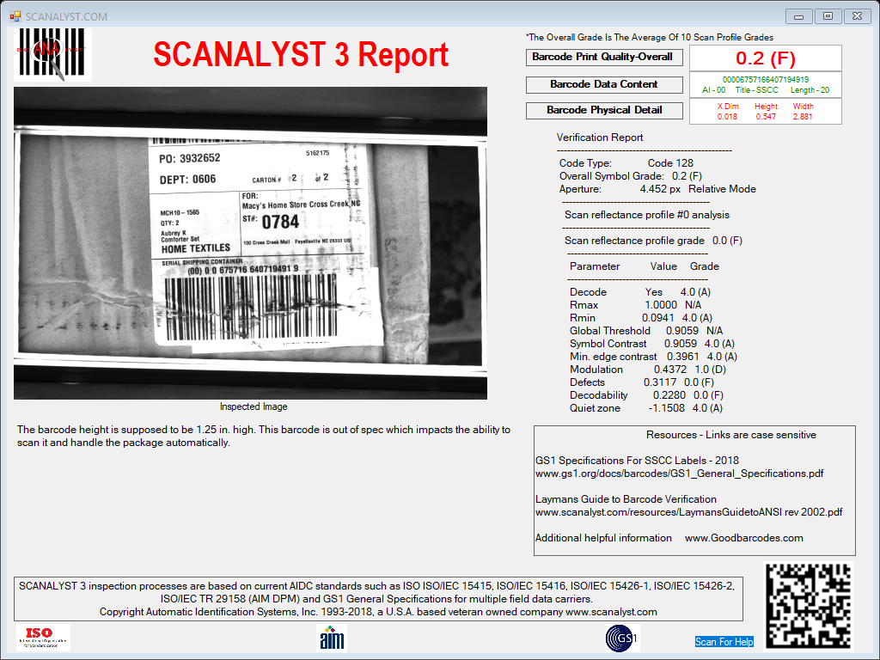Maximize the SCANALYST.COM window

828,16
